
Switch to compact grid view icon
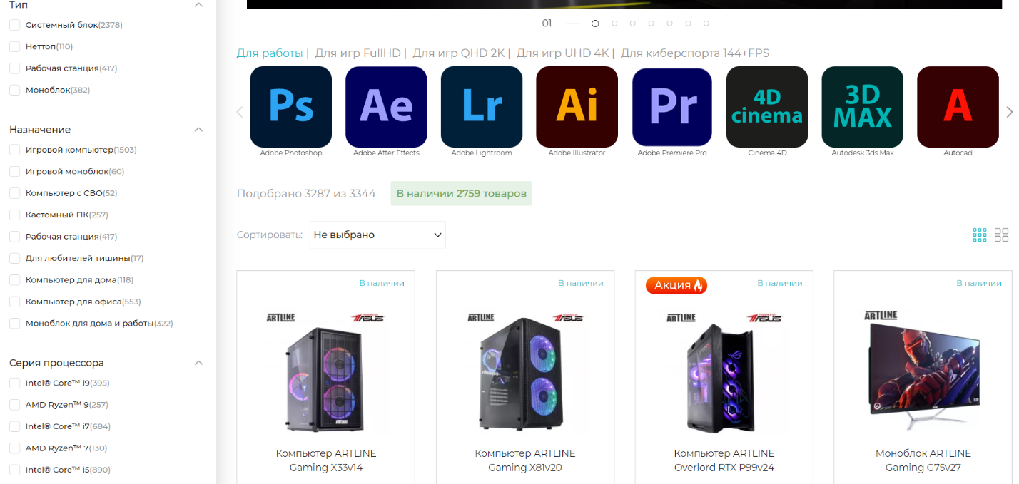(x=980, y=235)
